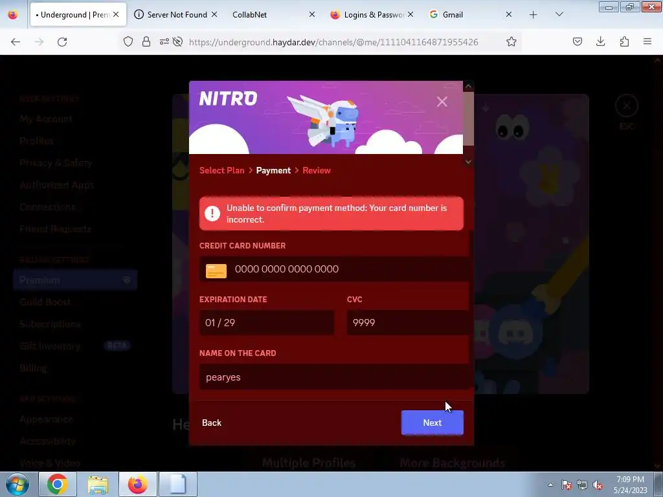The height and width of the screenshot is (497, 663).
Task: Launch Chrome from the taskbar
Action: click(57, 484)
